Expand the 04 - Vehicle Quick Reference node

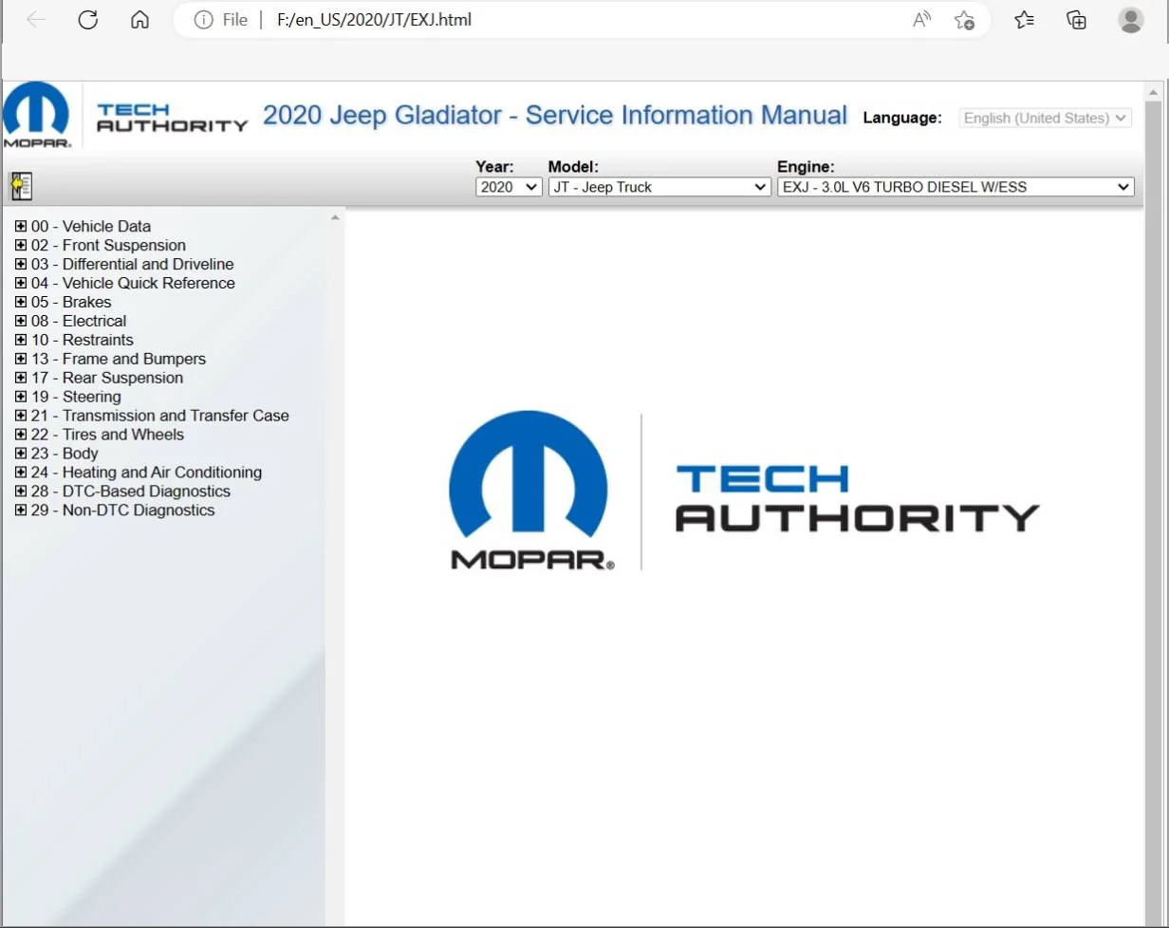21,283
